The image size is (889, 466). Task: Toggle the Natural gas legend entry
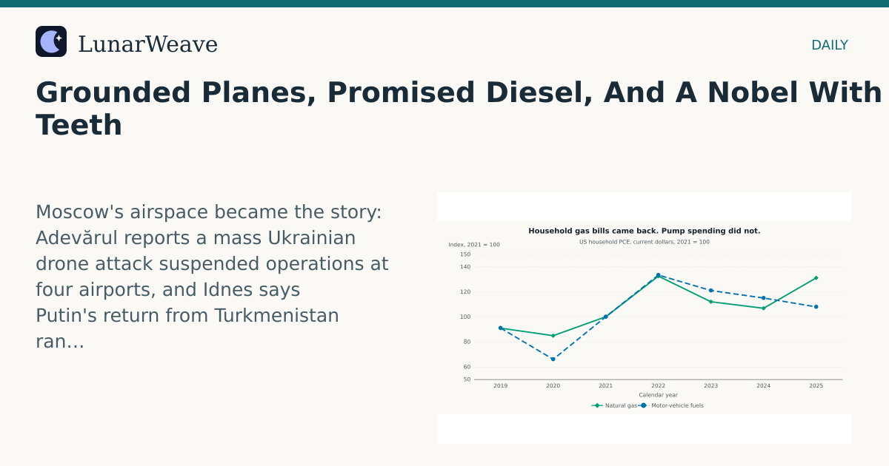point(614,405)
